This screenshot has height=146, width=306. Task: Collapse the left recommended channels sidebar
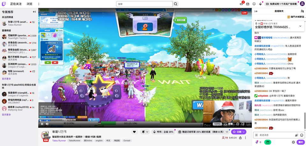34,12
